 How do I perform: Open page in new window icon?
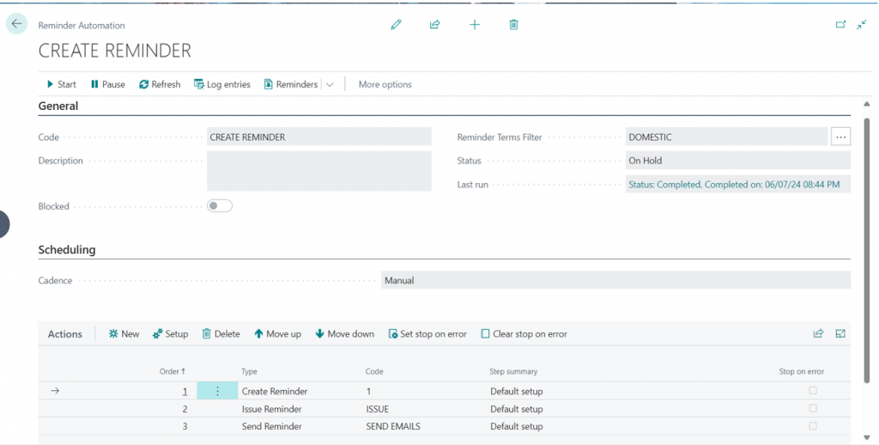point(840,25)
